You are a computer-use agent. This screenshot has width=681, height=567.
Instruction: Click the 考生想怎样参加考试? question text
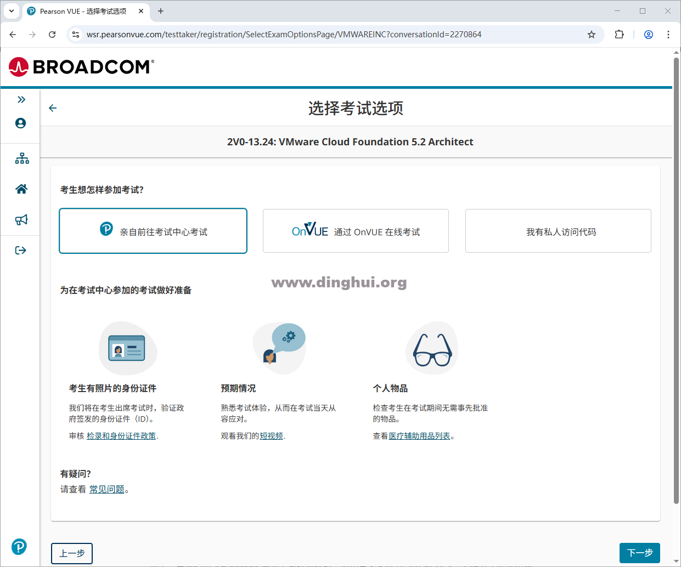[102, 190]
